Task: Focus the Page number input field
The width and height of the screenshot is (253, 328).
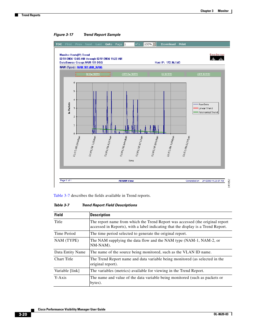Action: click(129, 44)
